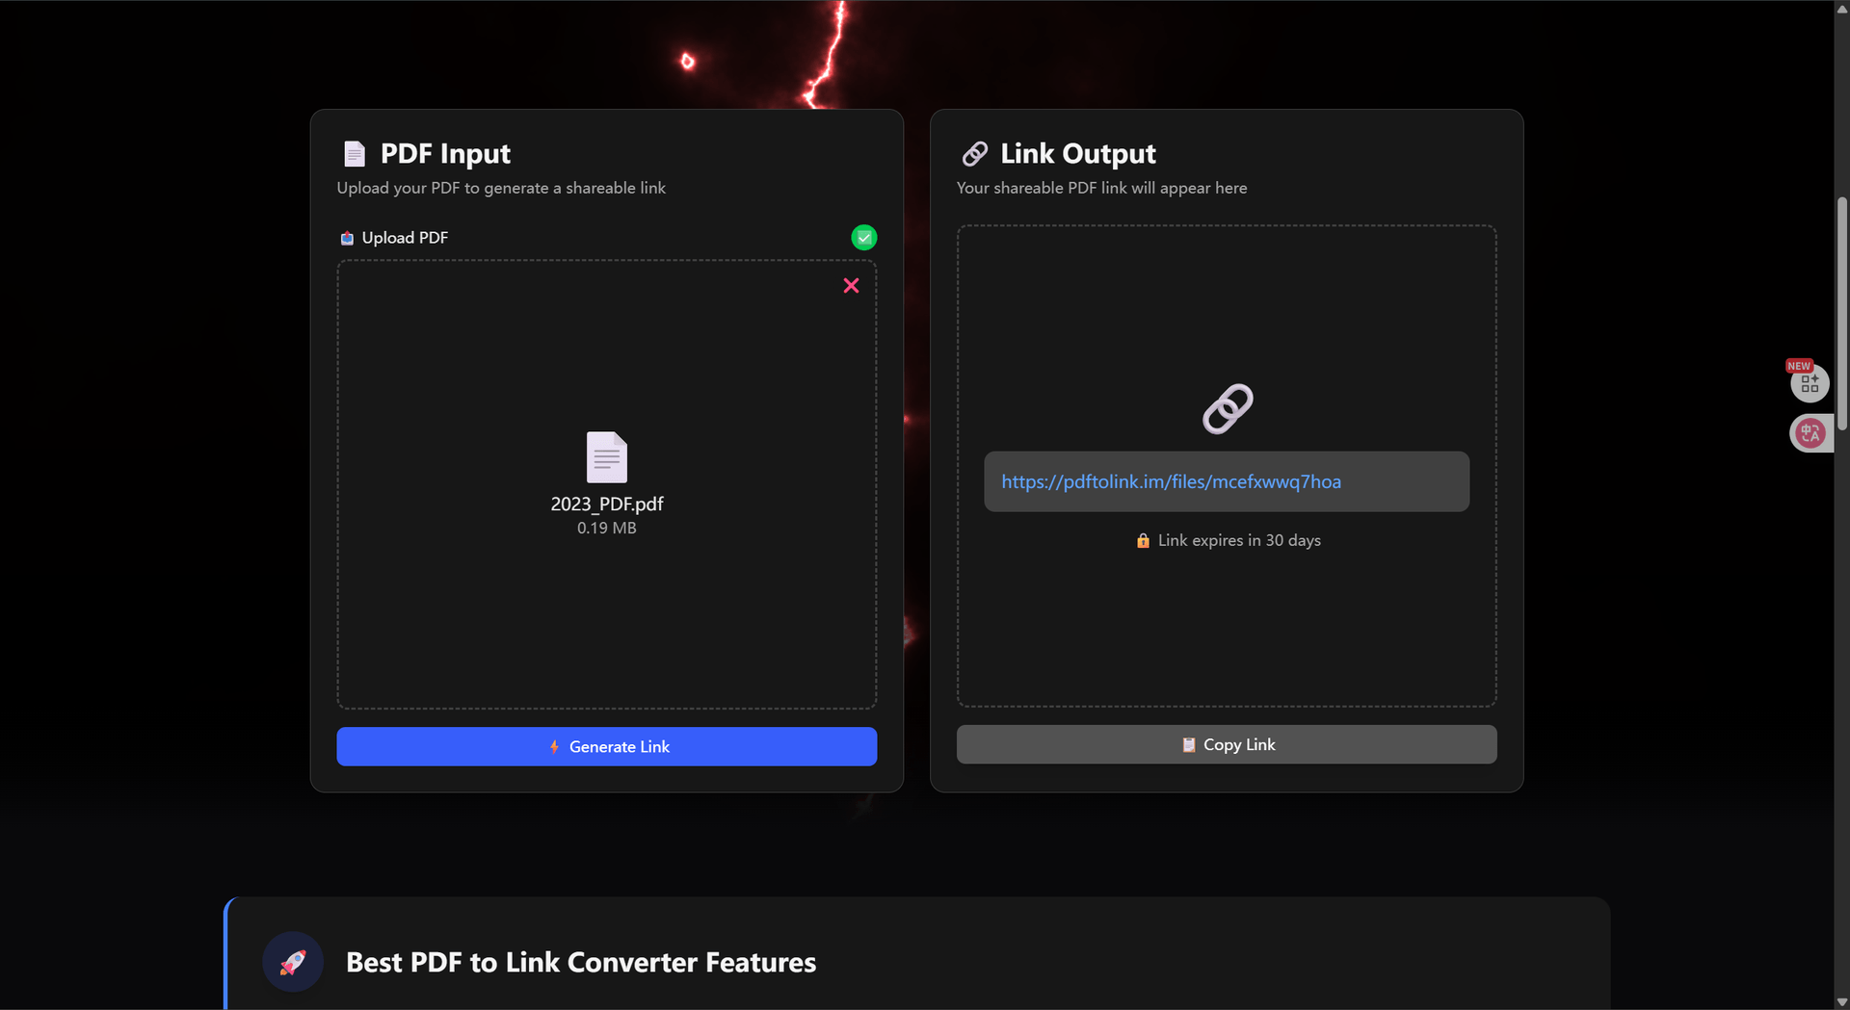This screenshot has height=1010, width=1850.
Task: Click the 2023_PDF.pdf document icon
Action: tap(606, 457)
